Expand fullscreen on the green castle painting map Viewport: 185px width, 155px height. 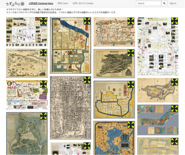43,116
